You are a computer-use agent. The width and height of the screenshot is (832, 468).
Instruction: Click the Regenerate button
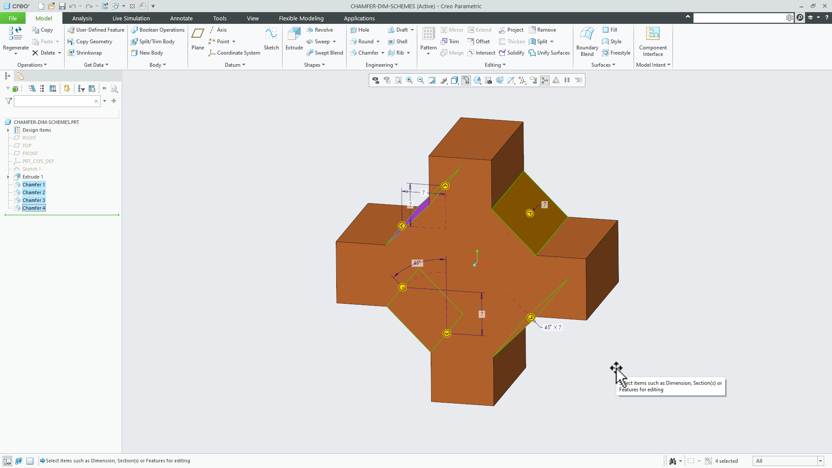click(x=15, y=39)
